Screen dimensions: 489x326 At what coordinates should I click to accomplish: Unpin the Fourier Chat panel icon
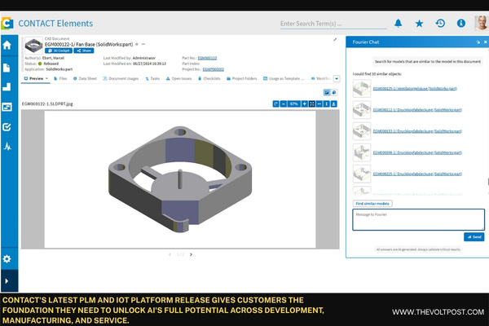pos(478,42)
